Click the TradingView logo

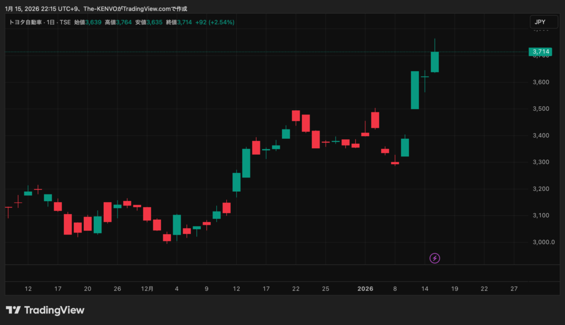coord(45,310)
